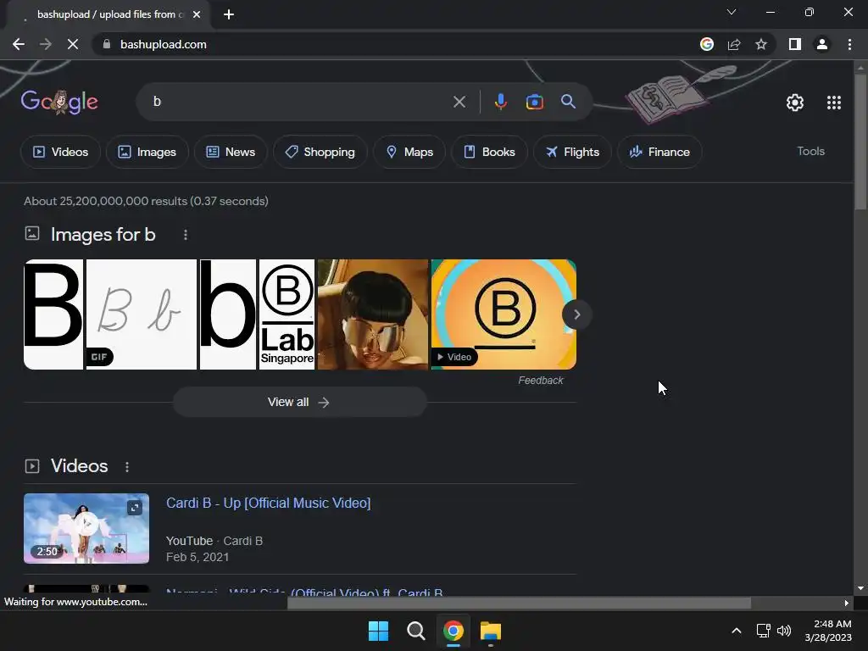Open the Windows Start menu

pyautogui.click(x=379, y=631)
